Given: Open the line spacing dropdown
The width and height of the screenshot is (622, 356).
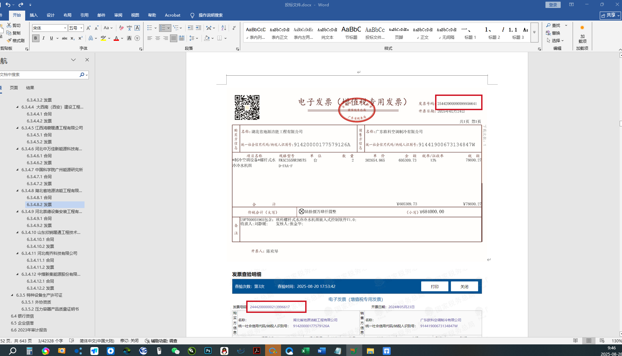Looking at the screenshot, I should 194,38.
